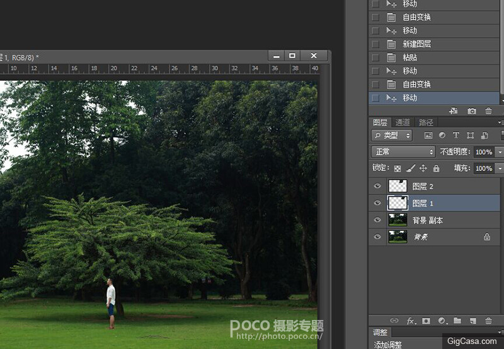Screen dimensions: 504x349
Task: Select the 背景 副本 layer
Action: coord(434,220)
